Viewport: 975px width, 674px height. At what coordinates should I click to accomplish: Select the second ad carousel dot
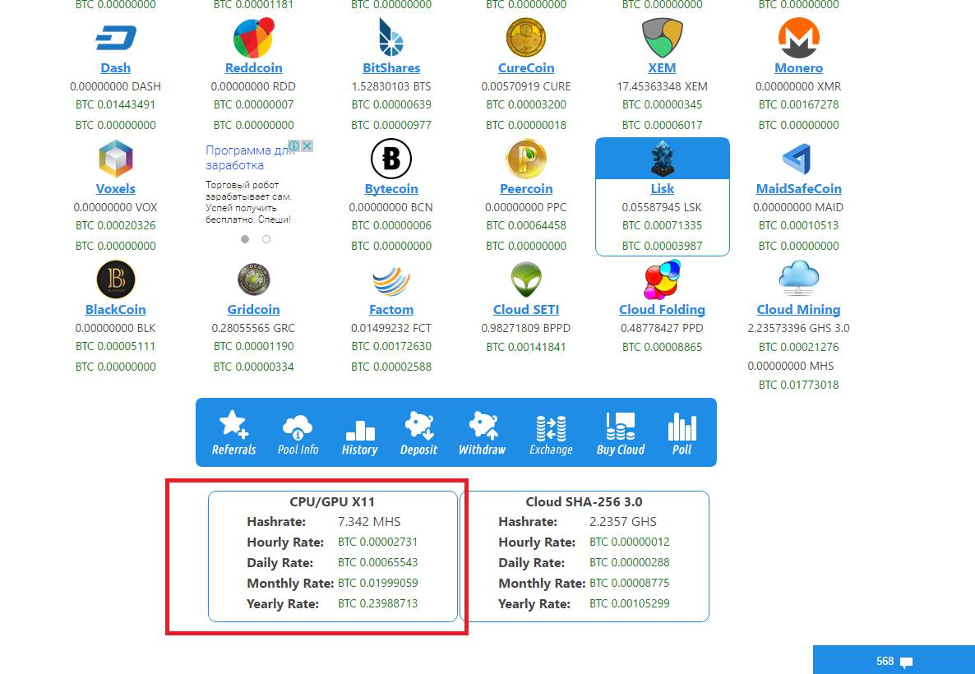(266, 239)
